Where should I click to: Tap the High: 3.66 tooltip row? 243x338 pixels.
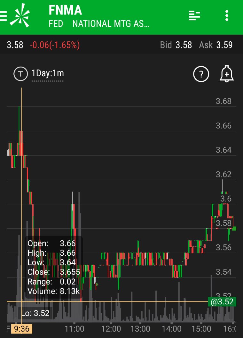point(51,253)
